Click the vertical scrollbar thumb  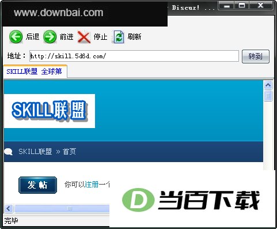point(268,96)
